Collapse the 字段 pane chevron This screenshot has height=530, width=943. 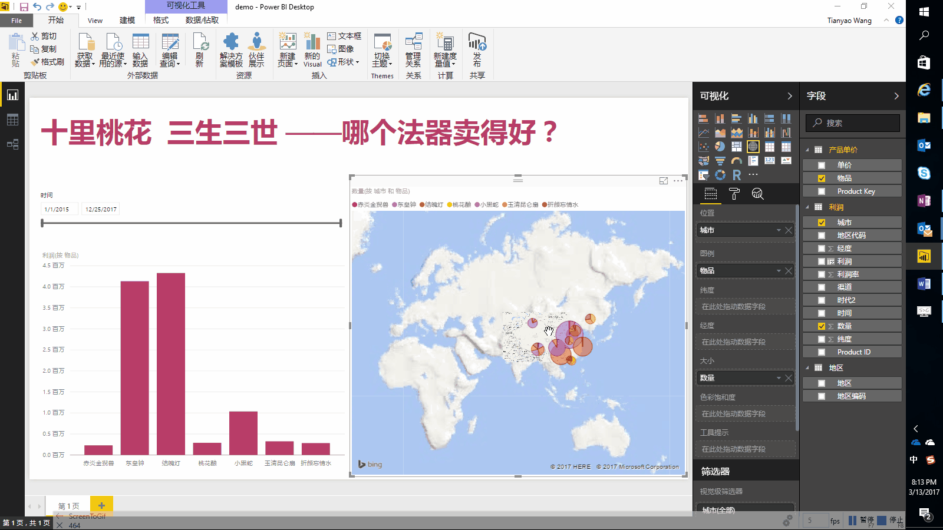pyautogui.click(x=896, y=96)
